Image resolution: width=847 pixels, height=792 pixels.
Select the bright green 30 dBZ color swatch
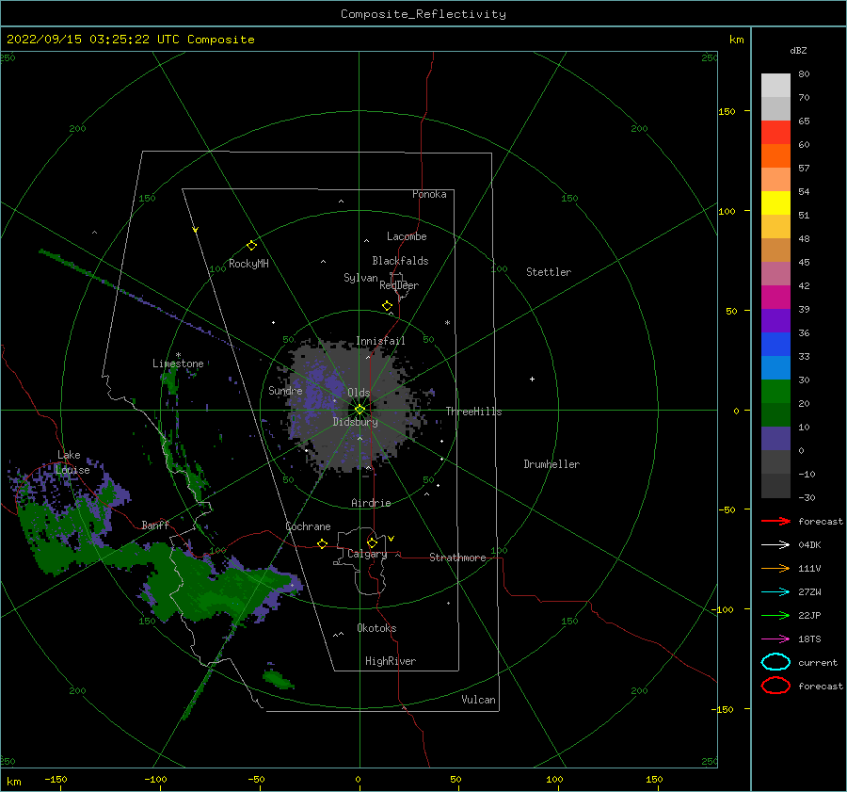click(775, 391)
